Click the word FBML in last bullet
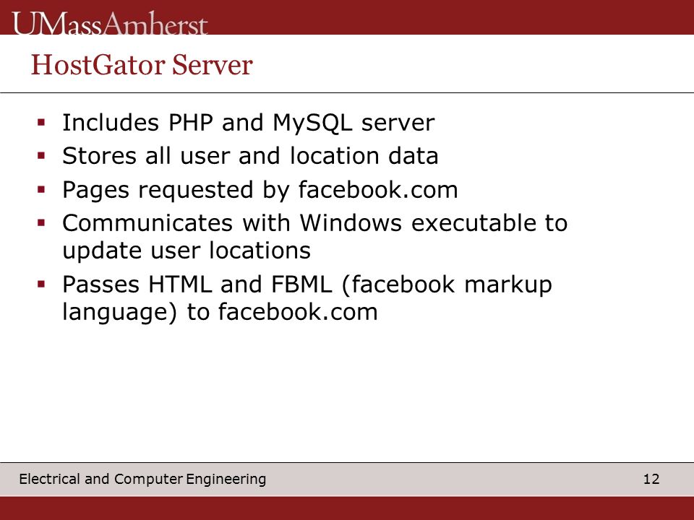 (x=301, y=285)
